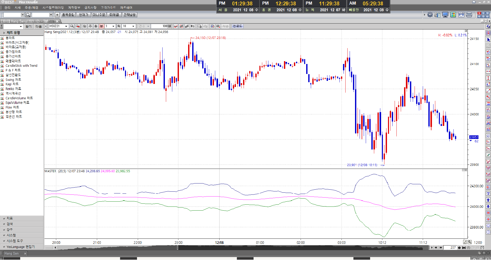Image resolution: width=491 pixels, height=261 pixels.
Task: Click the printer icon in top toolbar
Action: click(469, 15)
